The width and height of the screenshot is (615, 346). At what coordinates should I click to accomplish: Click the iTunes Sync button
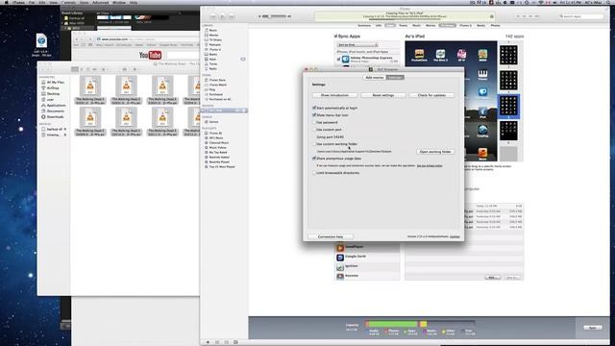(x=592, y=327)
